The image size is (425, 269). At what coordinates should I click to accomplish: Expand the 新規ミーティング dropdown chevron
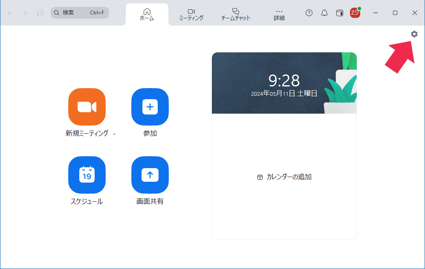click(114, 134)
